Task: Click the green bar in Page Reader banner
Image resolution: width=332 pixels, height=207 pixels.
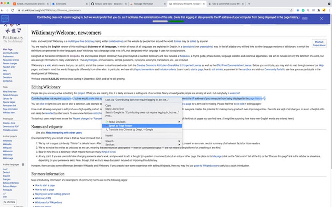Action: click(x=176, y=21)
